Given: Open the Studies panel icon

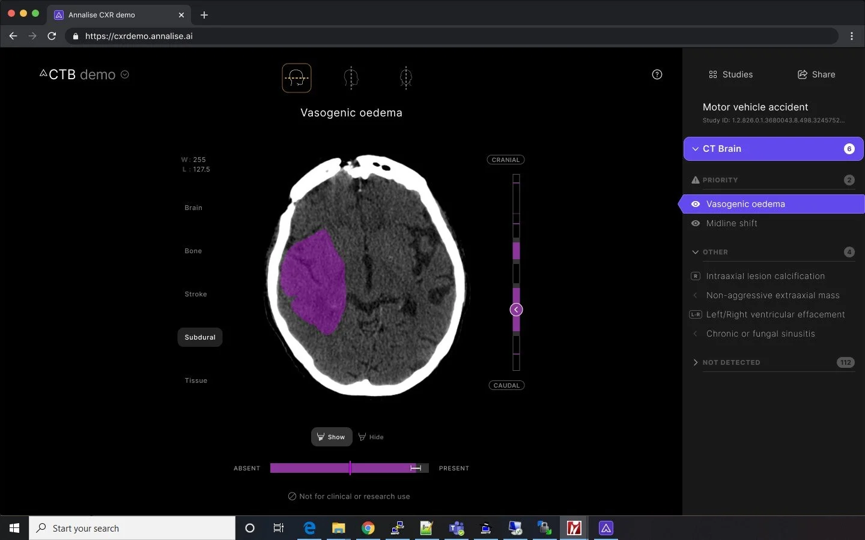Looking at the screenshot, I should click(713, 74).
